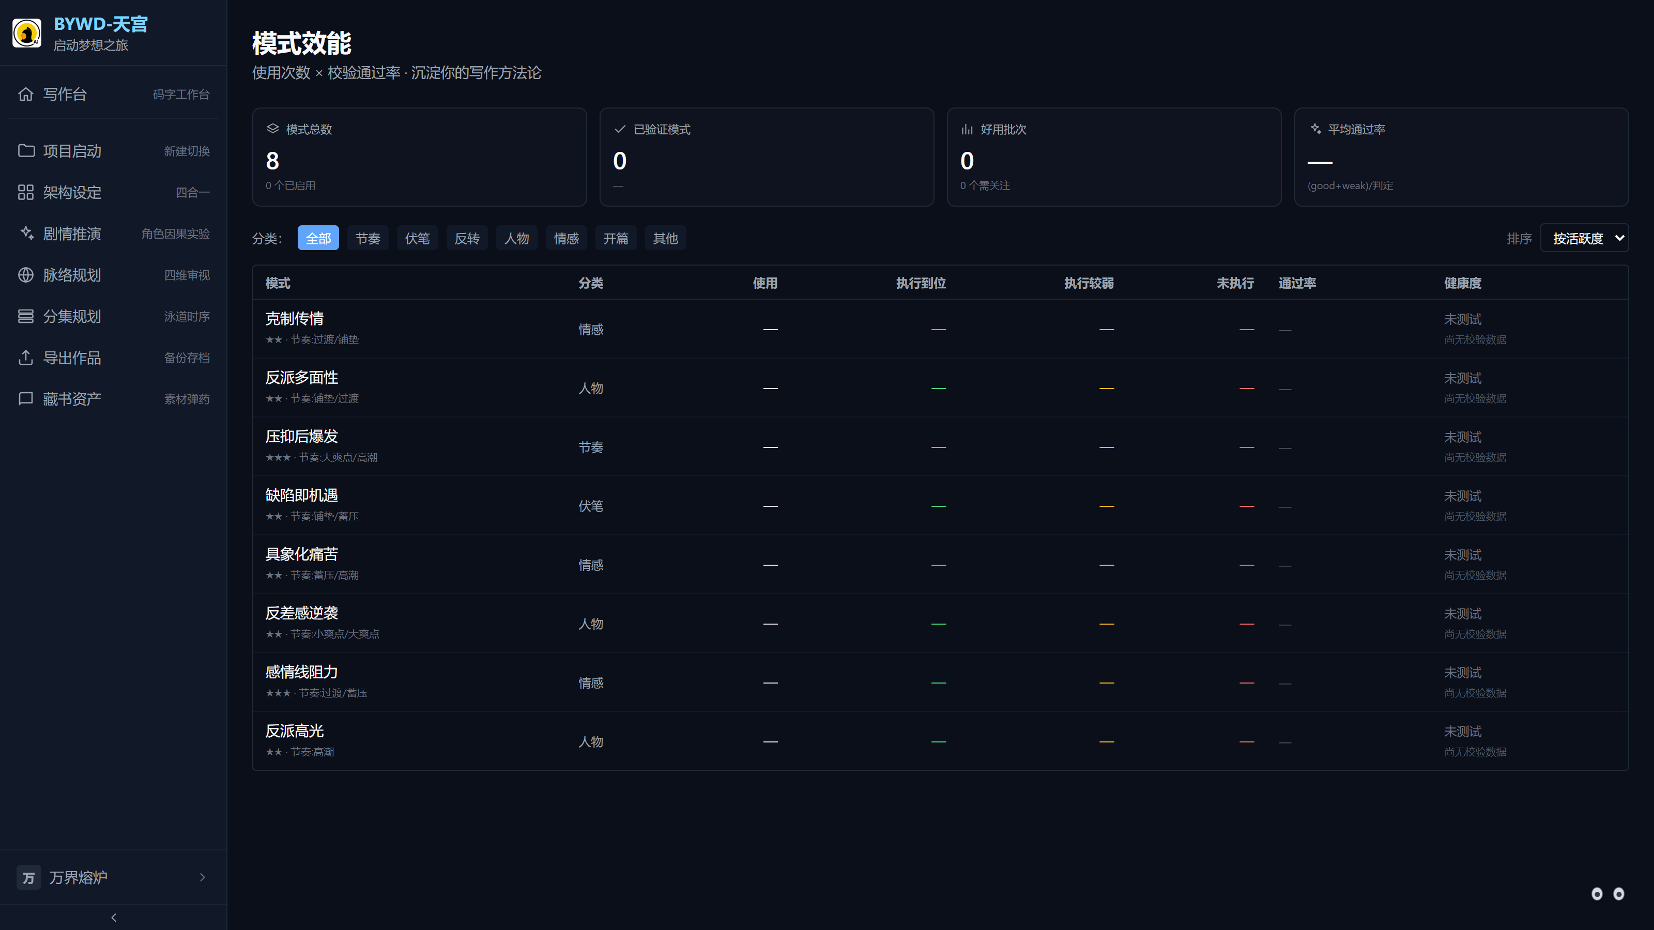This screenshot has width=1654, height=930.
Task: Expand the 万界熔炉 chevron
Action: pos(202,877)
